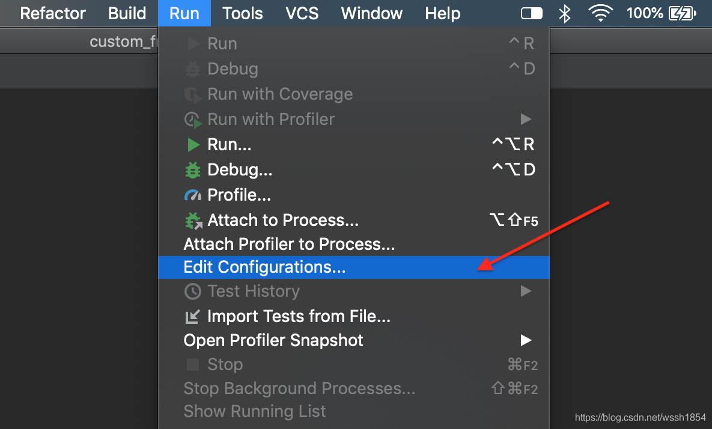Open the Build menu

tap(127, 13)
